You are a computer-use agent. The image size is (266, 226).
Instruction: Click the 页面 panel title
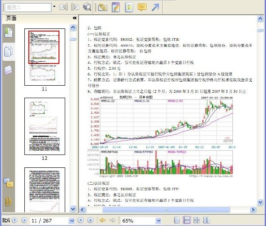11,18
